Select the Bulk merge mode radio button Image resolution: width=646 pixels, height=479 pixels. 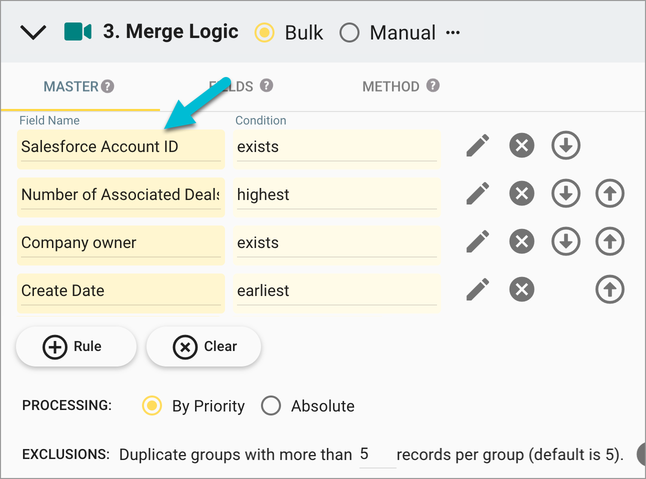coord(264,32)
